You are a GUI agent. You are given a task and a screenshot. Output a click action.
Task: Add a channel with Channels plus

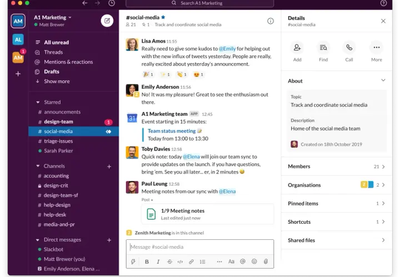click(x=109, y=167)
